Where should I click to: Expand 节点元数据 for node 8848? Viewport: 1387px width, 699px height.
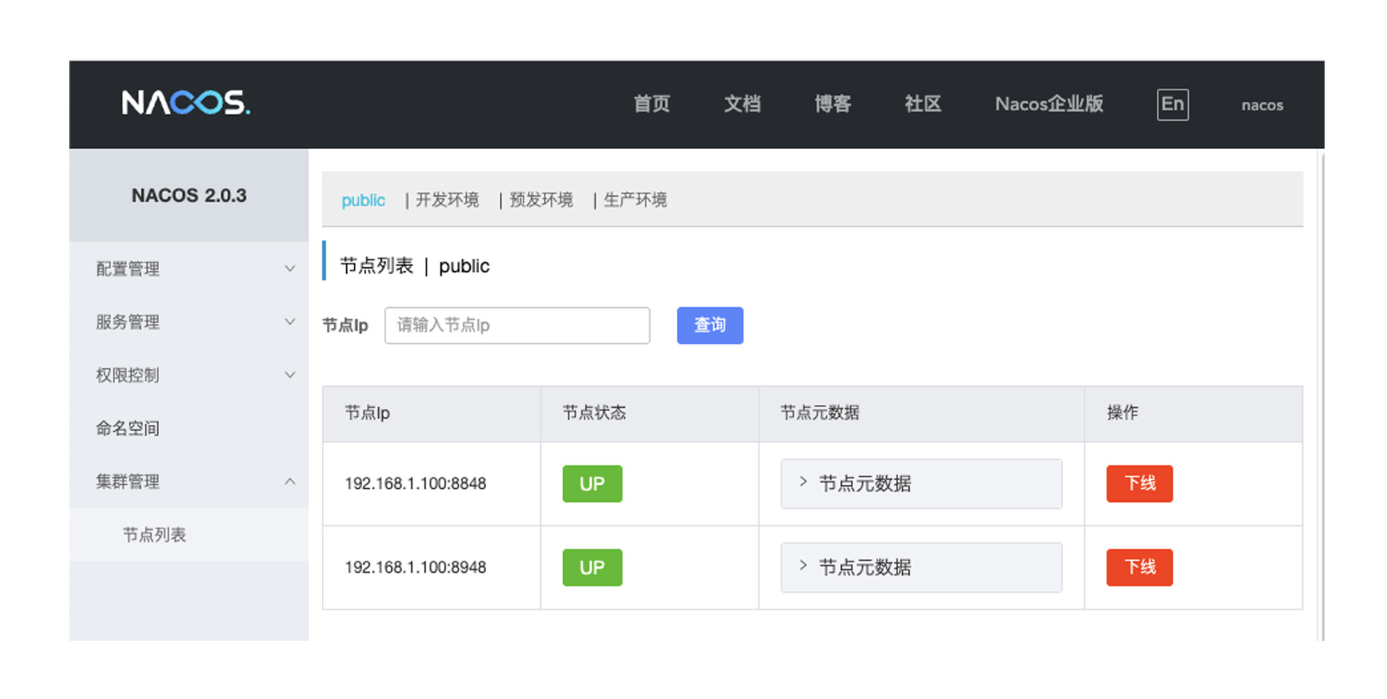point(920,483)
